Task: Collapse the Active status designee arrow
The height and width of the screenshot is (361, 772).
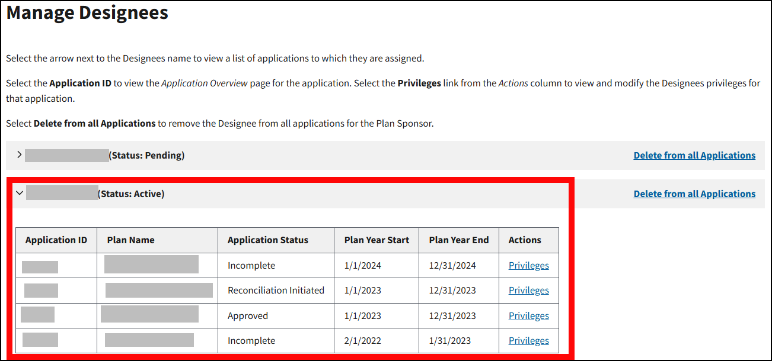Action: click(x=20, y=193)
